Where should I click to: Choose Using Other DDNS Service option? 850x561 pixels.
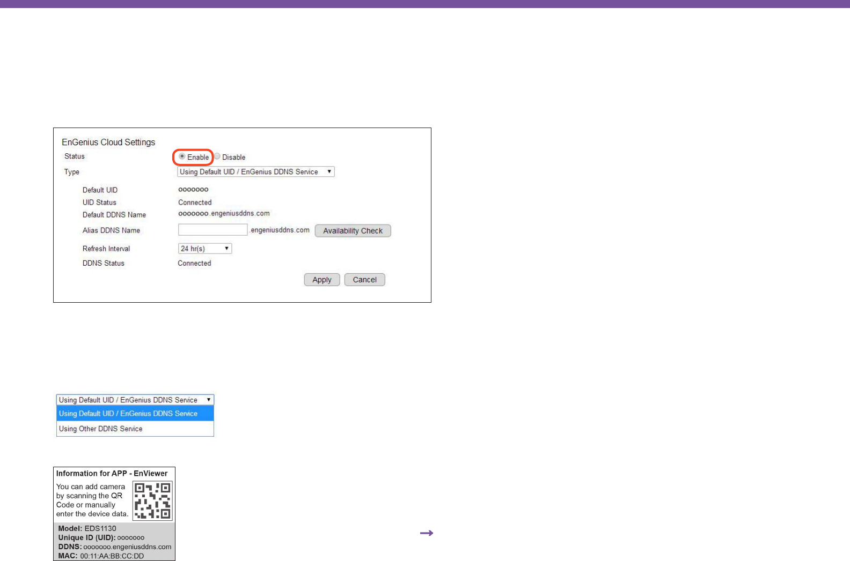[x=135, y=429]
